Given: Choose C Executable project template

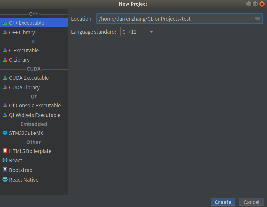Looking at the screenshot, I should [x=34, y=50].
